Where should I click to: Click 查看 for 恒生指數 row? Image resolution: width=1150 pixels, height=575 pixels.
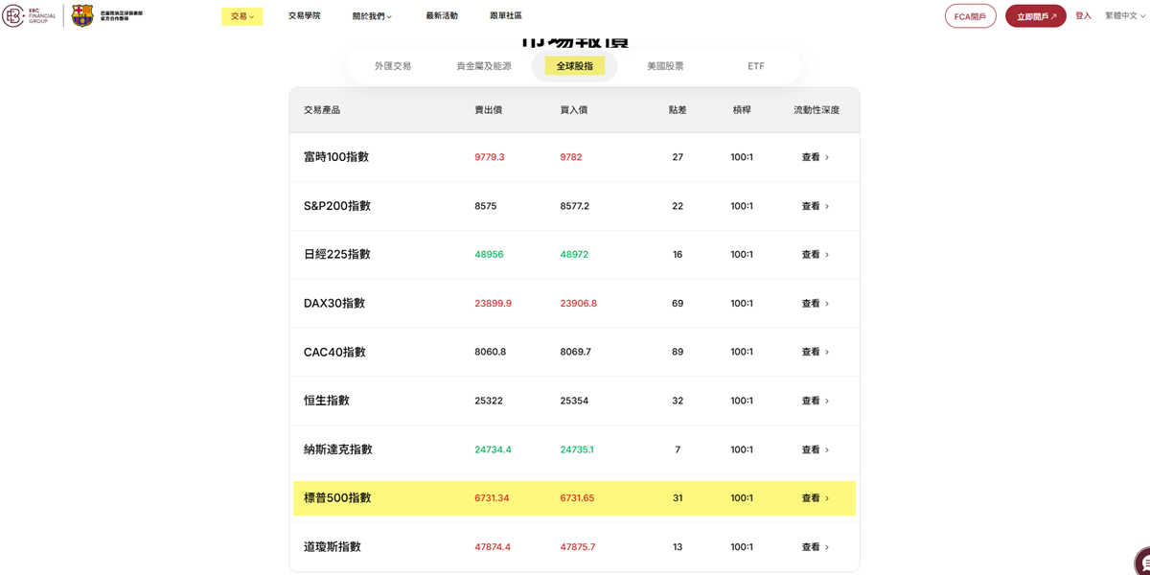pos(812,400)
